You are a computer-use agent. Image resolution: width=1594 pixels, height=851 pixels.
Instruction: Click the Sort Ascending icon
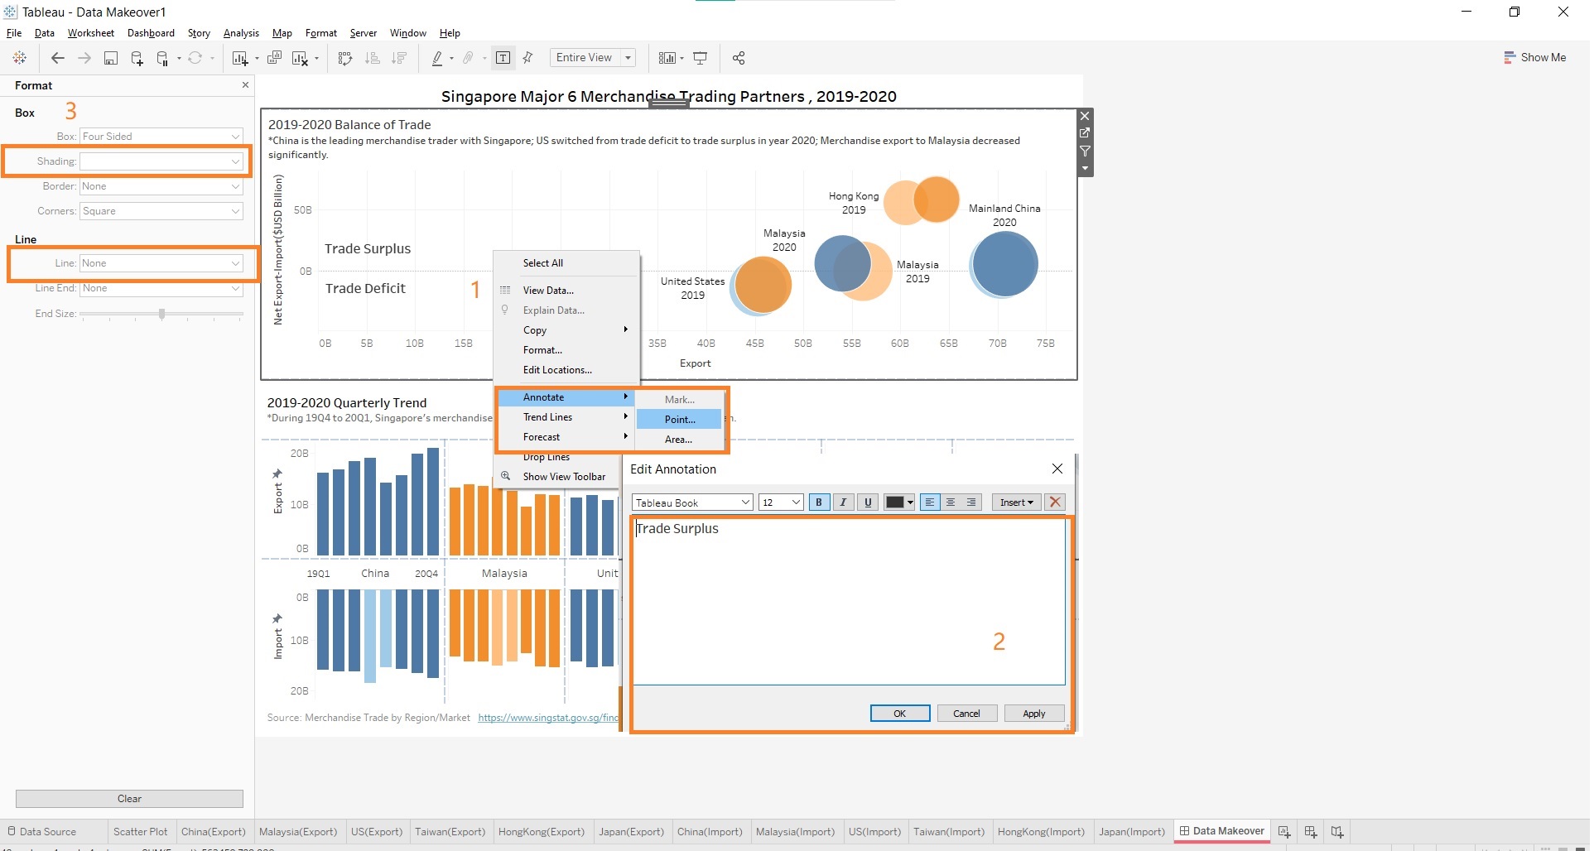(x=373, y=58)
